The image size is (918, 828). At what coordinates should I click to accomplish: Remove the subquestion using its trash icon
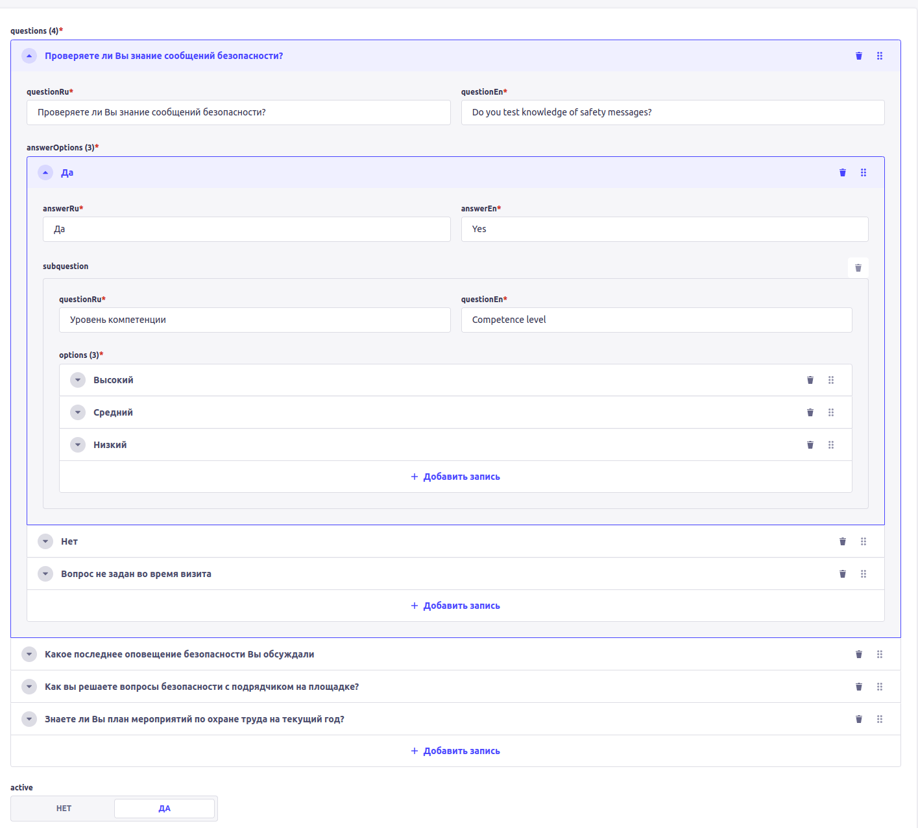pos(858,268)
